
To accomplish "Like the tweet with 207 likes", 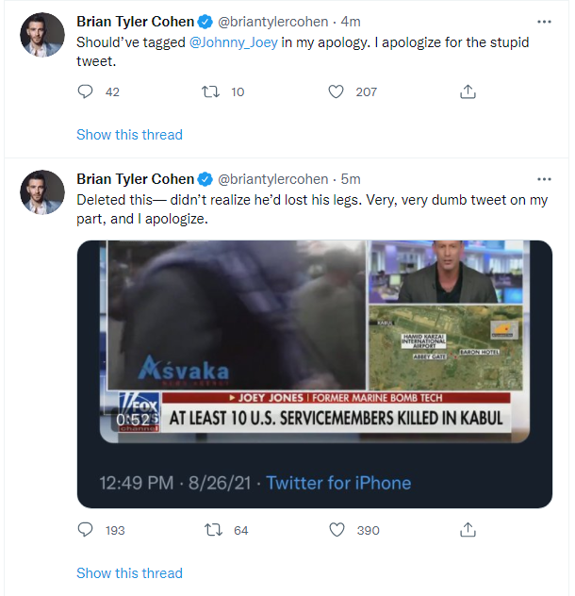I will 336,91.
